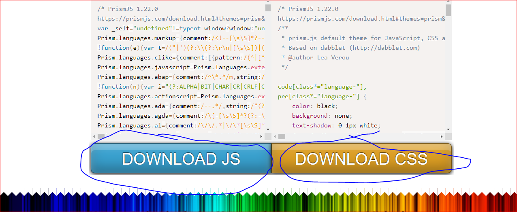Screen dimensions: 517x212
Task: Click the "Prism.languages.javascript" code line
Action: (x=181, y=67)
